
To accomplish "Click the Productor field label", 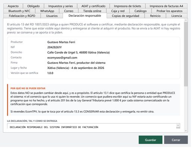I will [17, 42].
